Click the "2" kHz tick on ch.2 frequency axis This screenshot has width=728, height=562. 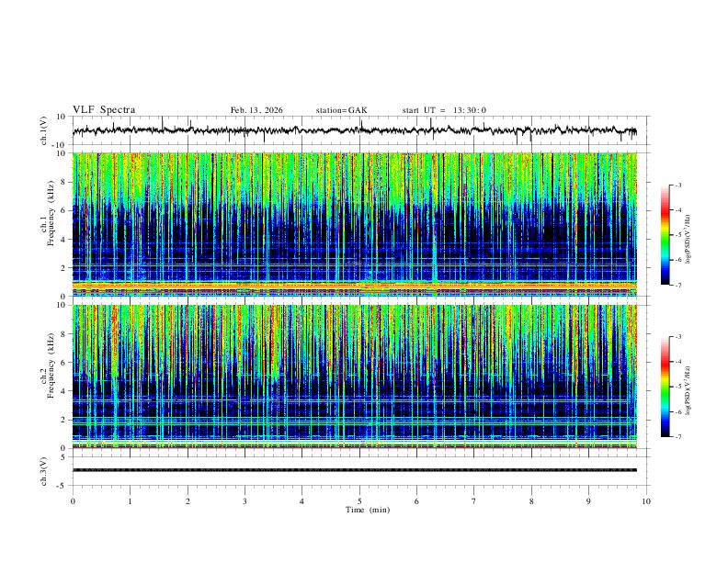tap(64, 420)
